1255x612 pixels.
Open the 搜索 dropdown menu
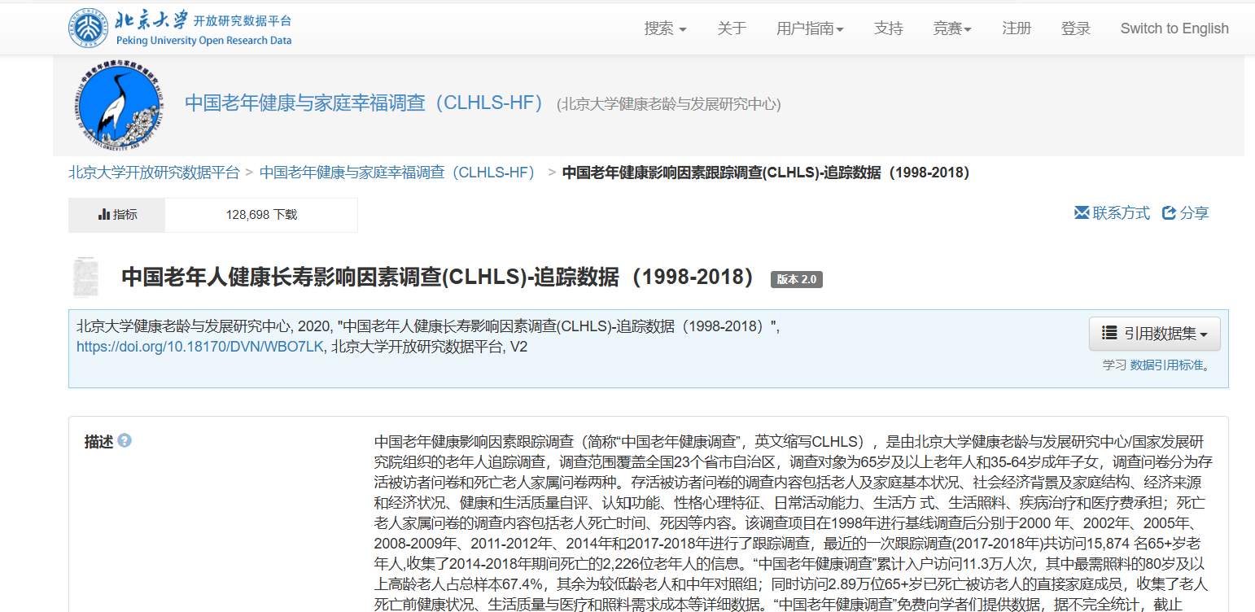pyautogui.click(x=665, y=28)
